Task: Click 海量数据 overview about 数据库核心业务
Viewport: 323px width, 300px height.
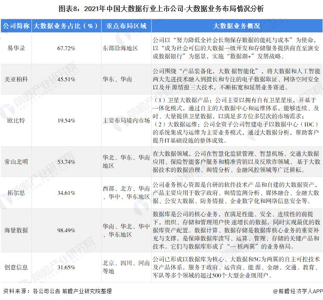Action: click(236, 230)
